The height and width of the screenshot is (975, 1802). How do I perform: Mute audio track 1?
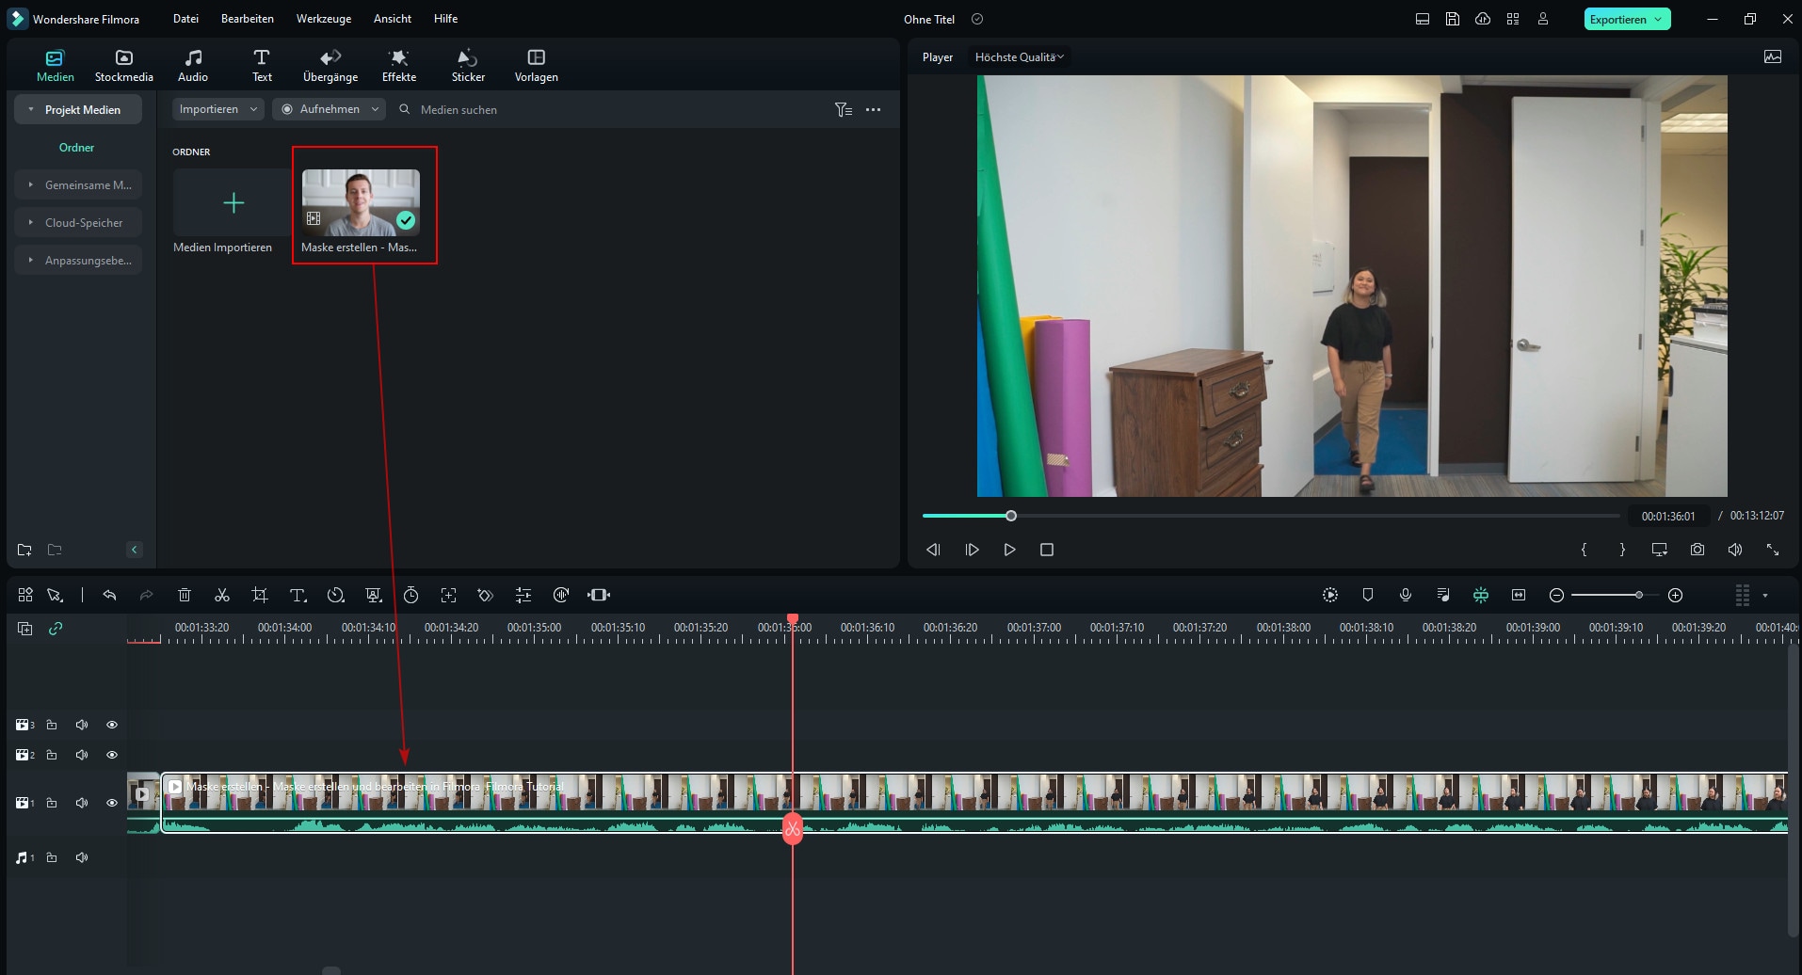pyautogui.click(x=82, y=857)
